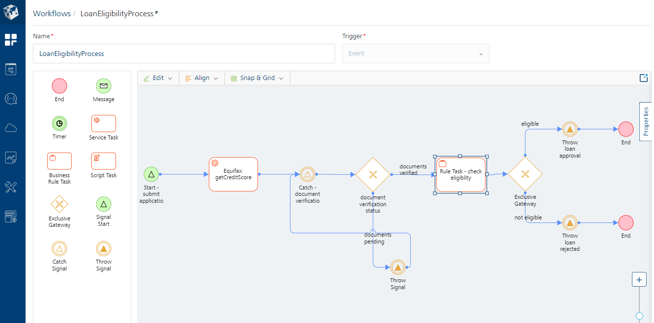Click the Throw Signal palette icon
This screenshot has width=654, height=323.
coord(104,248)
